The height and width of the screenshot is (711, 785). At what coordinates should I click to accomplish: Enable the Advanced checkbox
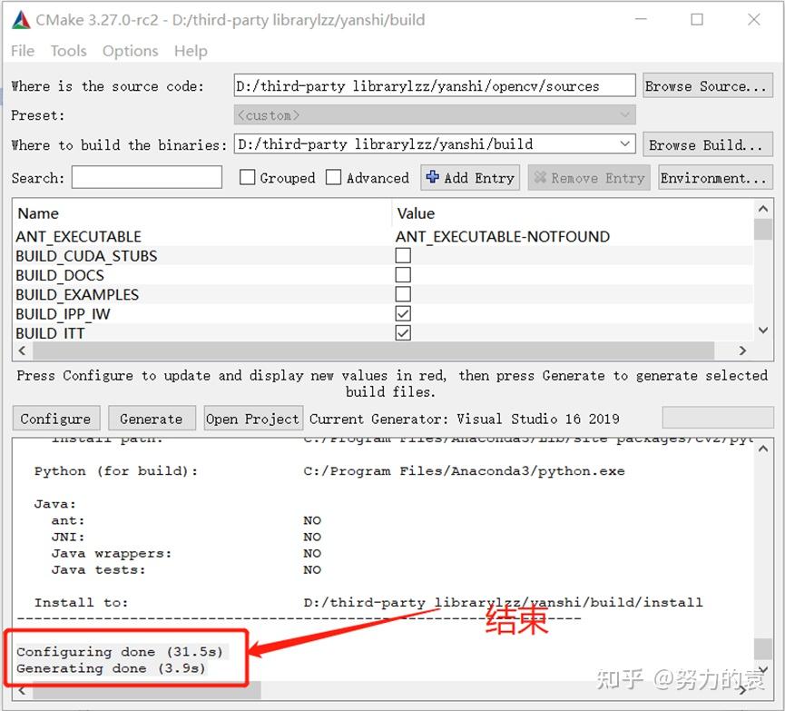[333, 177]
